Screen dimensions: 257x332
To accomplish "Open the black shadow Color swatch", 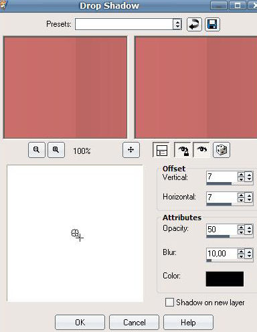I will [225, 279].
